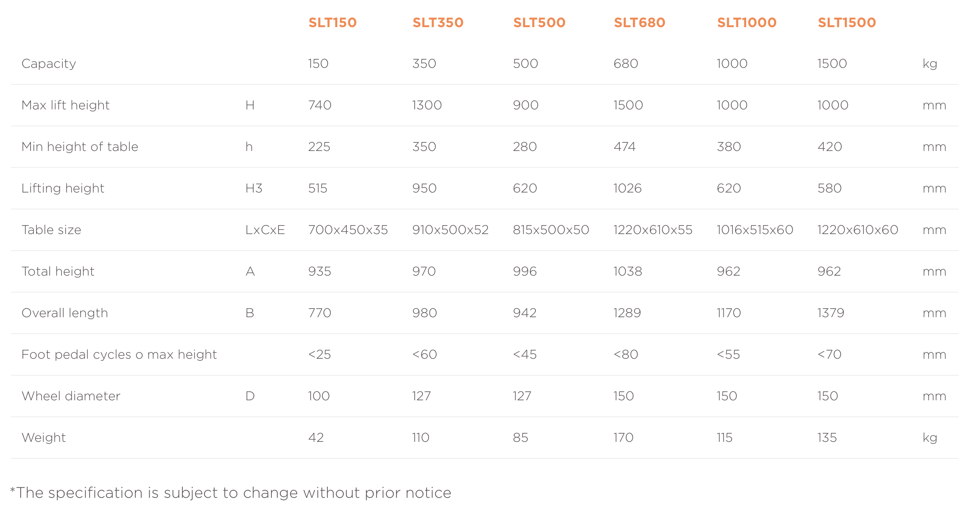Click the Min height of table label
The width and height of the screenshot is (970, 519).
[x=80, y=147]
